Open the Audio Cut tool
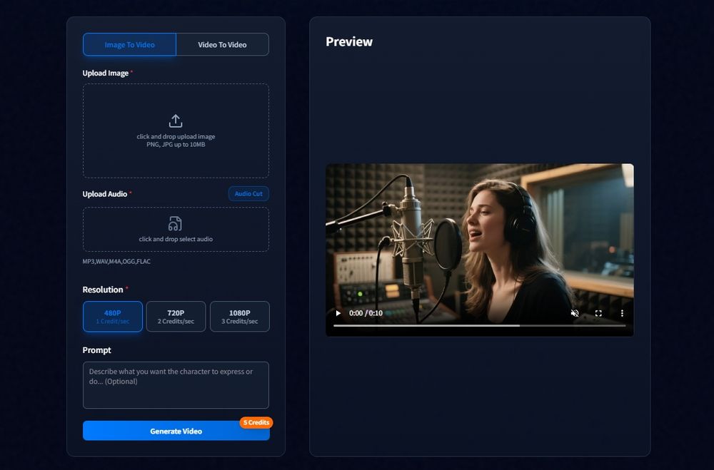 coord(248,193)
